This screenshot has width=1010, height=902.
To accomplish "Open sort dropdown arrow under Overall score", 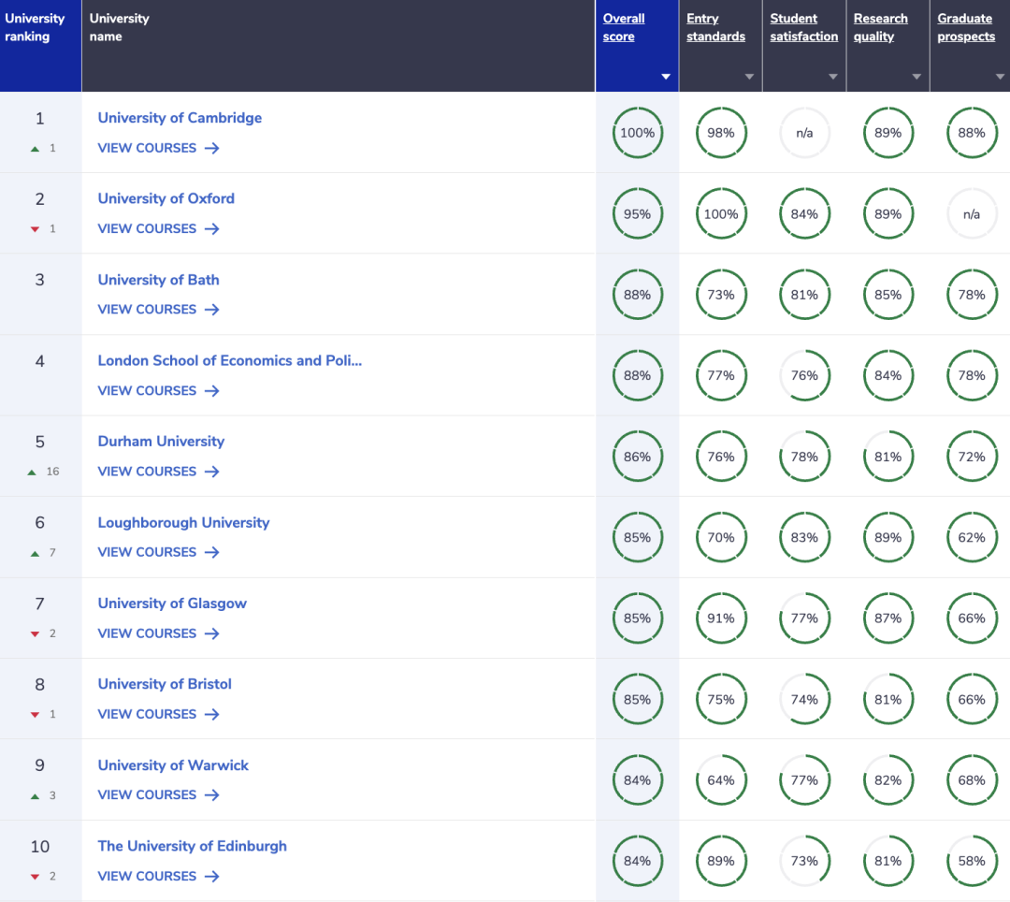I will coord(666,77).
